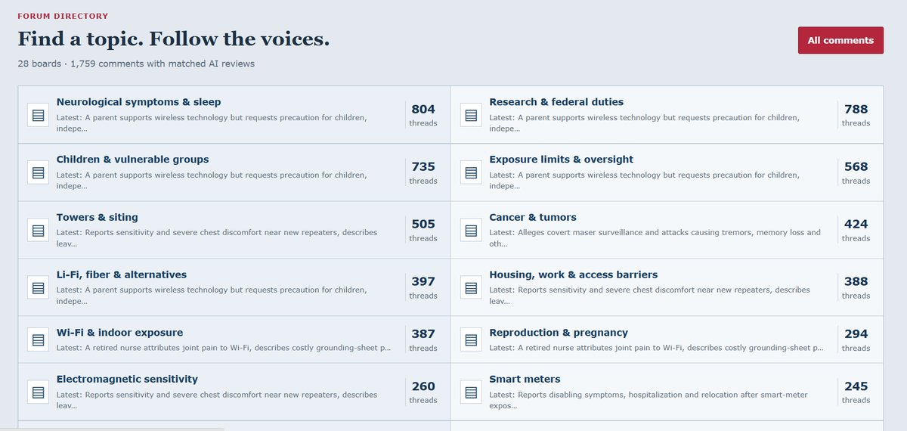The width and height of the screenshot is (907, 431).
Task: Click the Exposure limits & oversight board icon
Action: pos(471,172)
